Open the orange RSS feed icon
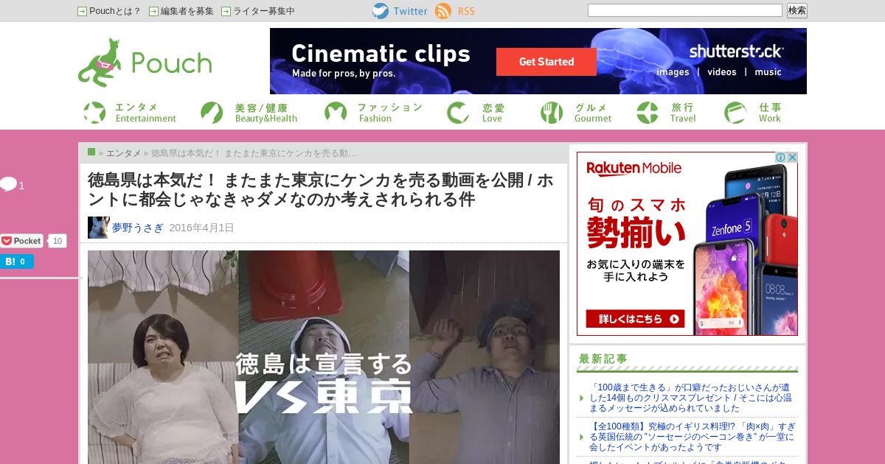 [443, 11]
